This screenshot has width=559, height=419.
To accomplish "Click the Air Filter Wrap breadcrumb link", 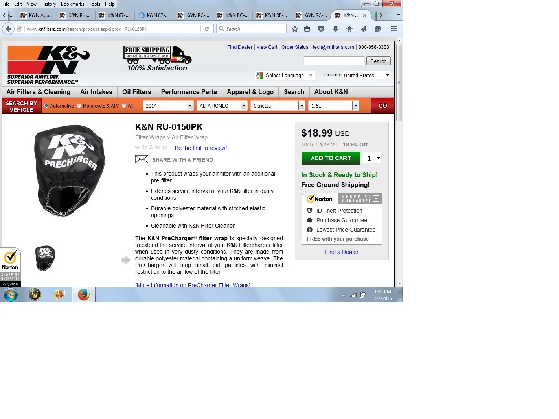I will 189,137.
